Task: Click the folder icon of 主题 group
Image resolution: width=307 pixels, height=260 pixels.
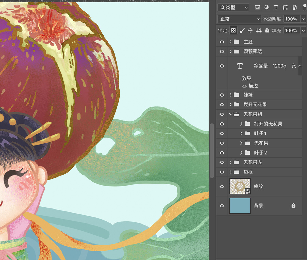Action: tap(236, 42)
